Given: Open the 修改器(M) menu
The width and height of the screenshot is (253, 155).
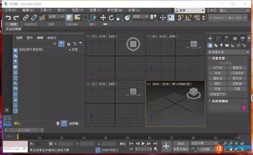Looking at the screenshot, I should coord(115,10).
